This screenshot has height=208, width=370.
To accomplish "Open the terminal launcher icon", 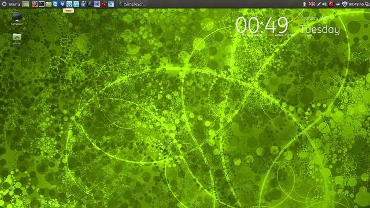I will coord(42,4).
